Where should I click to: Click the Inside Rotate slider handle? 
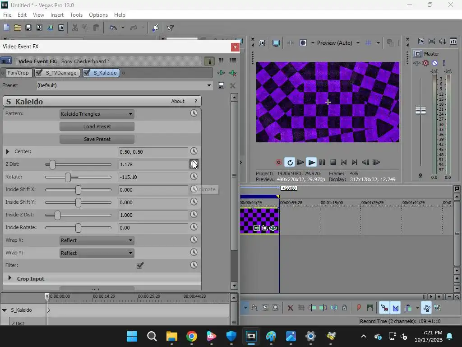(x=78, y=228)
